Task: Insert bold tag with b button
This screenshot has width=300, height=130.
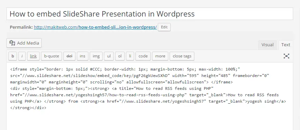Action: click(13, 56)
